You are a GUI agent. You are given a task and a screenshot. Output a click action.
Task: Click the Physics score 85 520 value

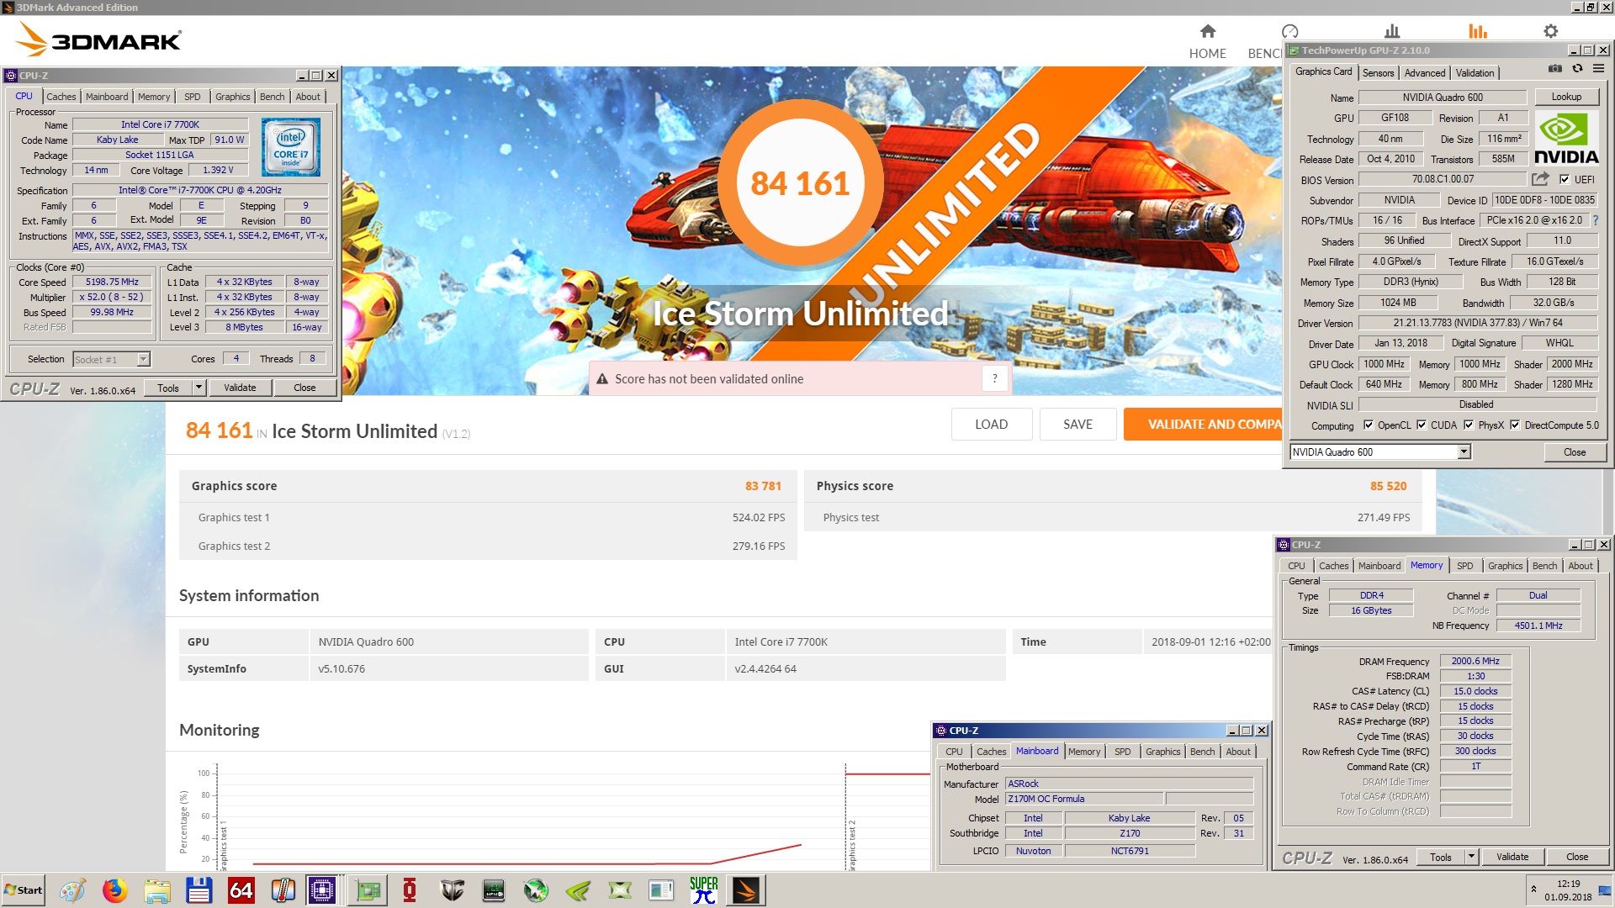tap(1388, 486)
